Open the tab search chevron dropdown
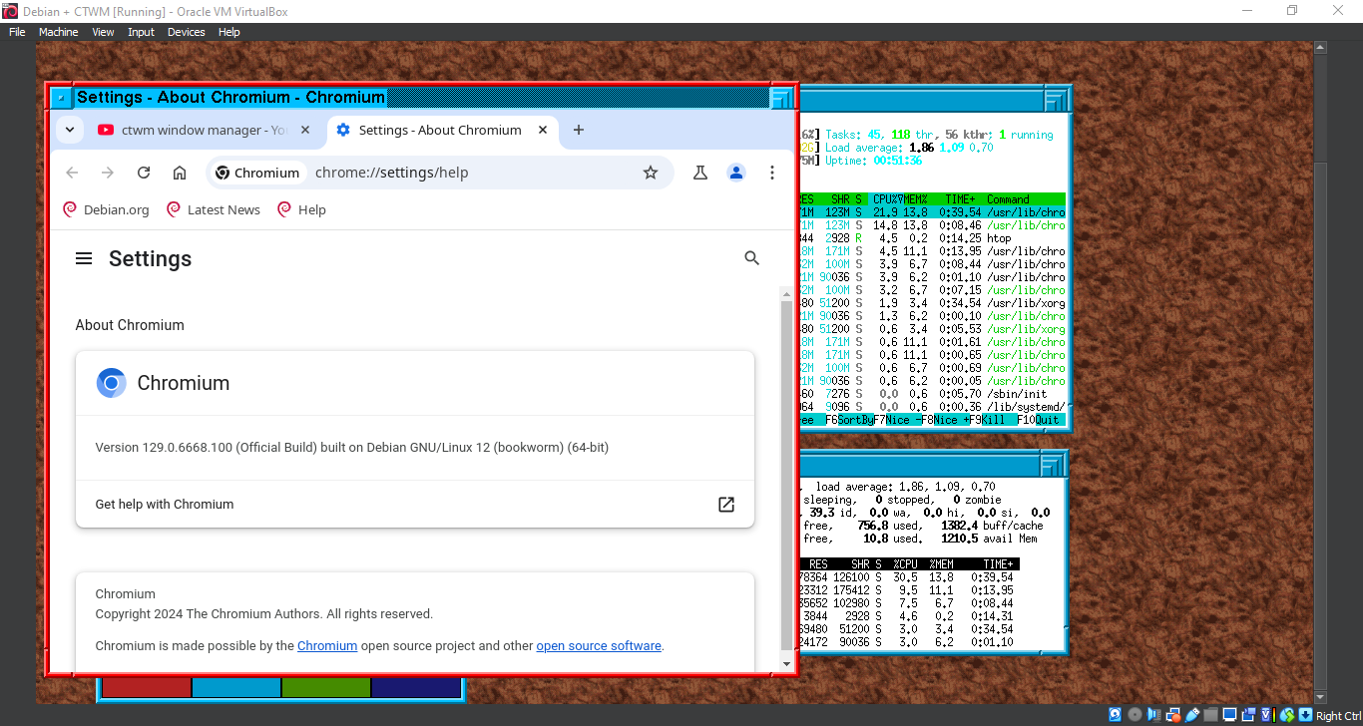This screenshot has height=726, width=1363. tap(69, 130)
